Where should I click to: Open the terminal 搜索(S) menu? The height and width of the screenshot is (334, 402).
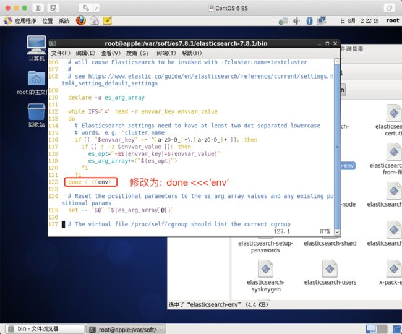pos(137,53)
